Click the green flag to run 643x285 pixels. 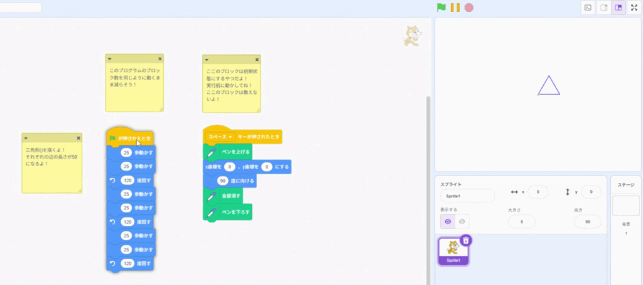(441, 8)
